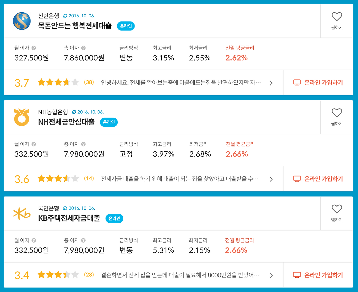Click the Shinhan Bank logo icon

(22, 21)
